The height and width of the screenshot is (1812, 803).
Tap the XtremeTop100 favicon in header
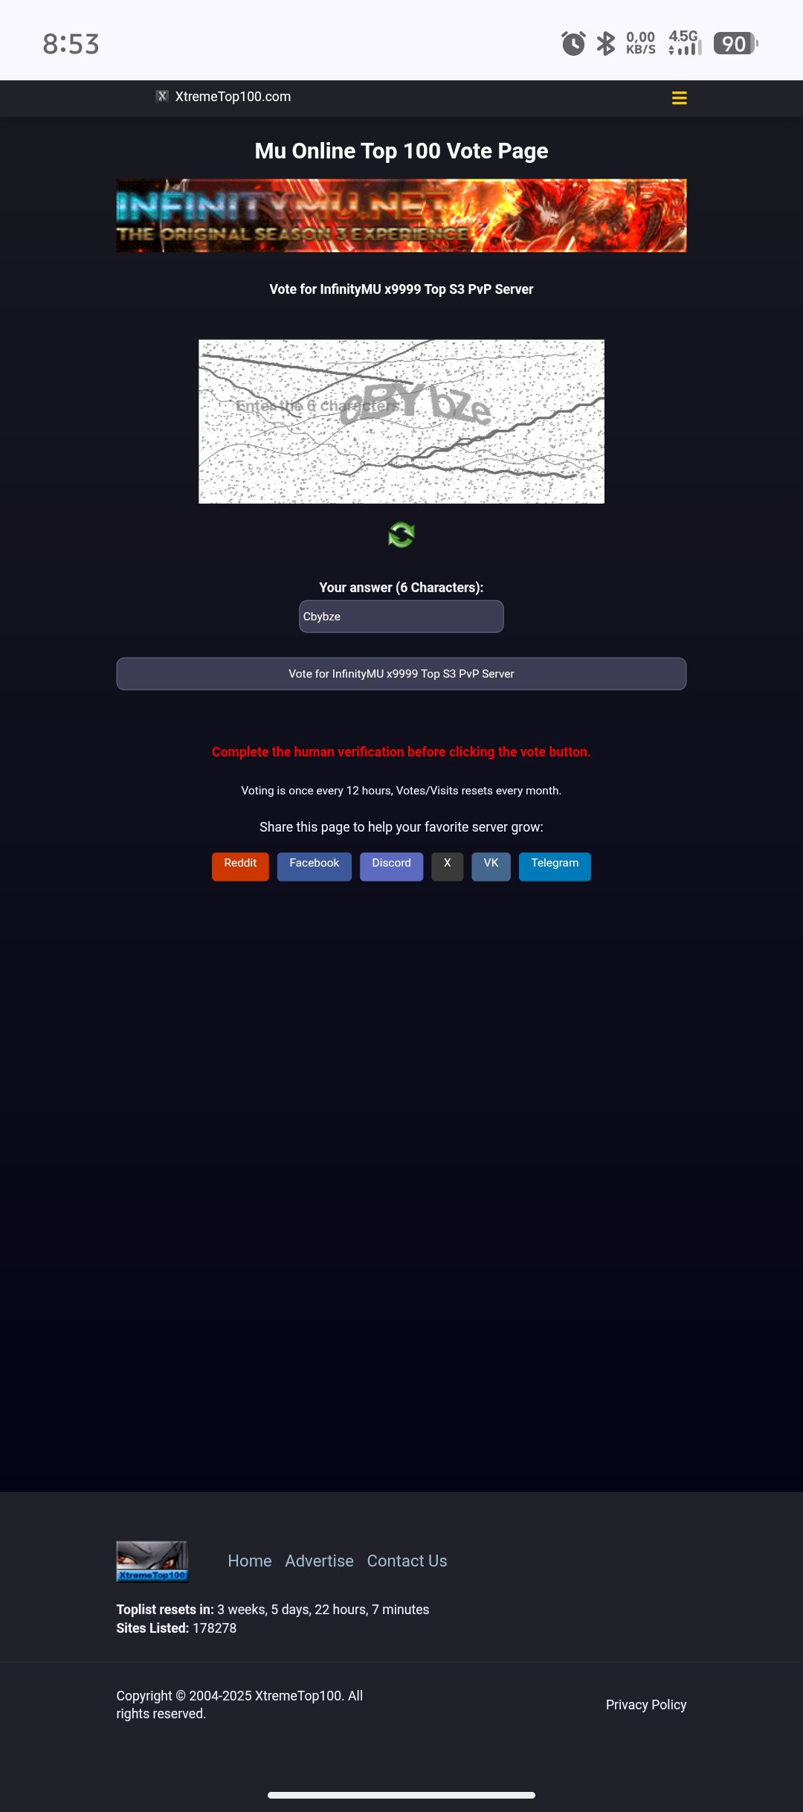[161, 96]
